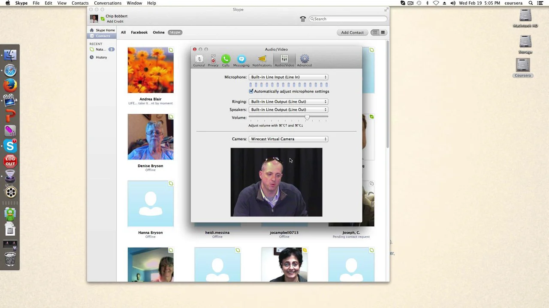Open the File menu

[36, 3]
